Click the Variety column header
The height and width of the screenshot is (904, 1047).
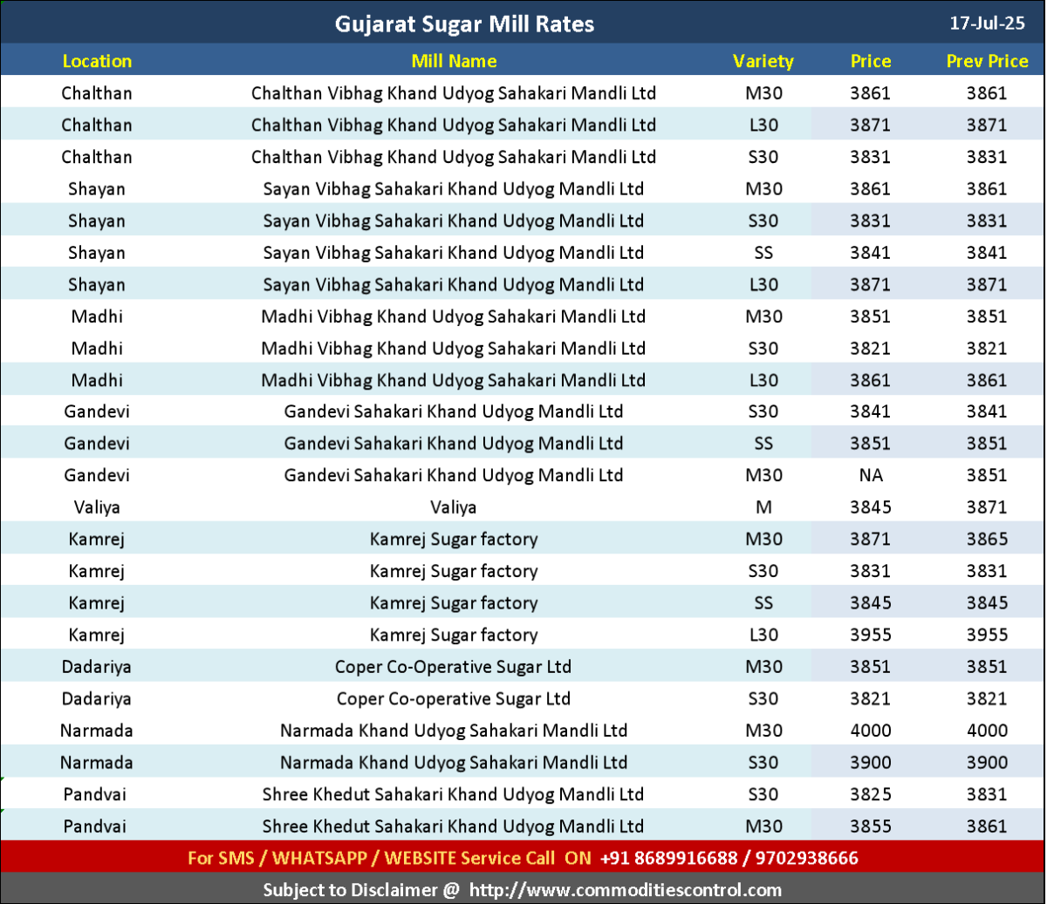point(763,61)
